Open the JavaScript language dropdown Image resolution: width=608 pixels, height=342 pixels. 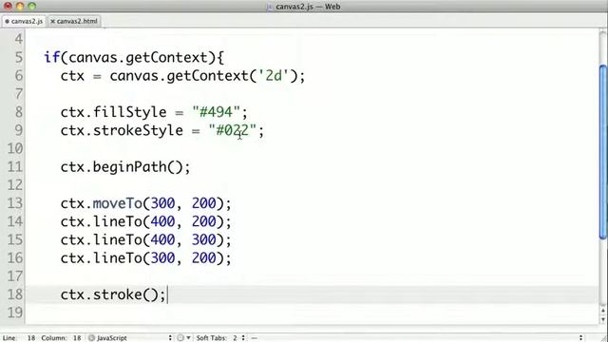130,338
